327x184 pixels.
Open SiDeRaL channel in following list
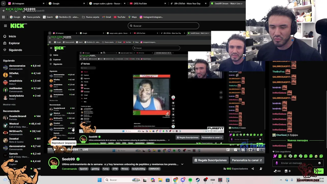pyautogui.click(x=22, y=75)
